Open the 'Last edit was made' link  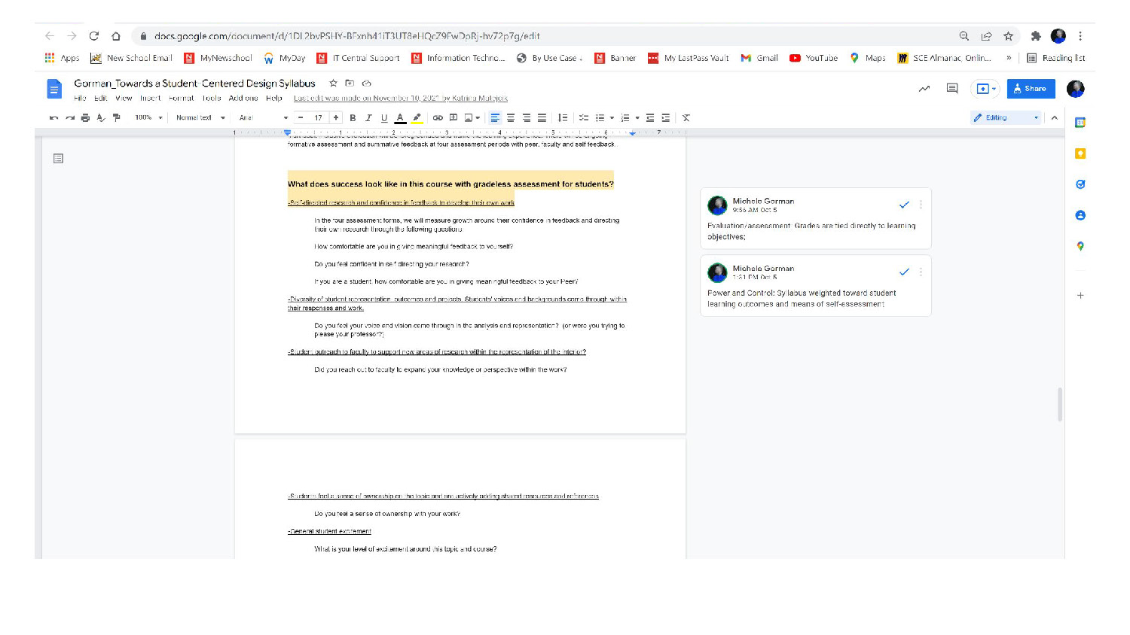coord(400,99)
